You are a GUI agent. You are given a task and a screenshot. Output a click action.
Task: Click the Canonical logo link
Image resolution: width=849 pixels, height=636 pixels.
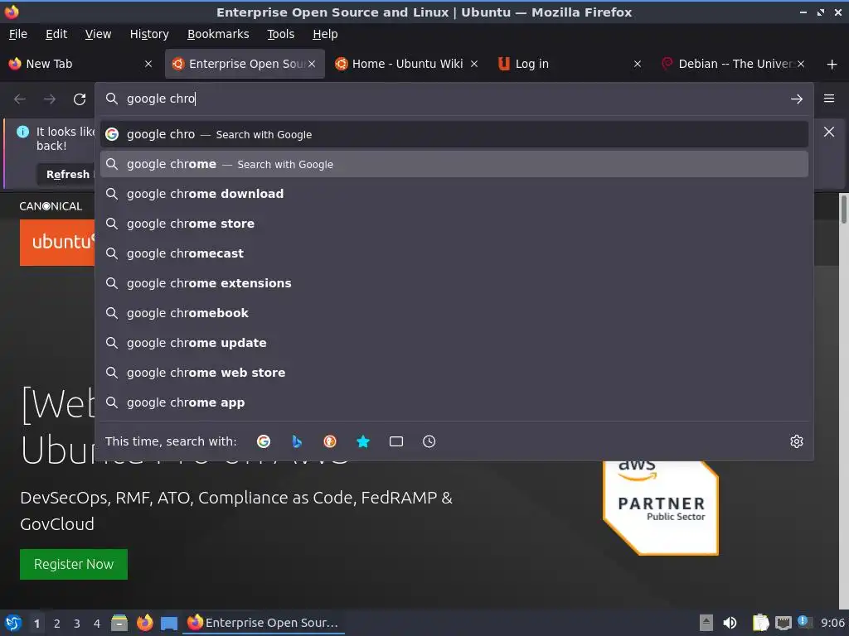[51, 206]
